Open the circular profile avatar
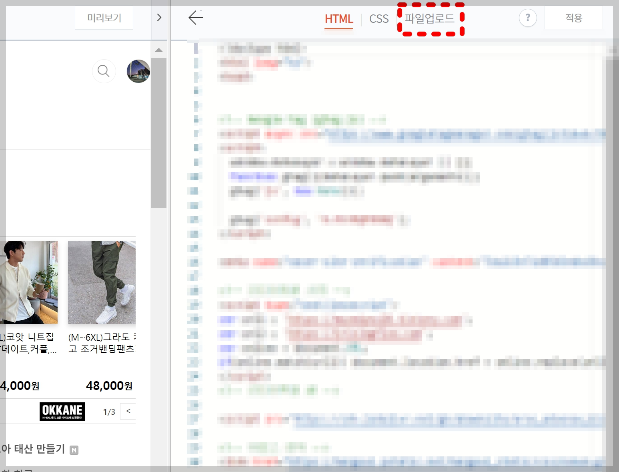Screen dimensions: 619x472 coord(138,71)
